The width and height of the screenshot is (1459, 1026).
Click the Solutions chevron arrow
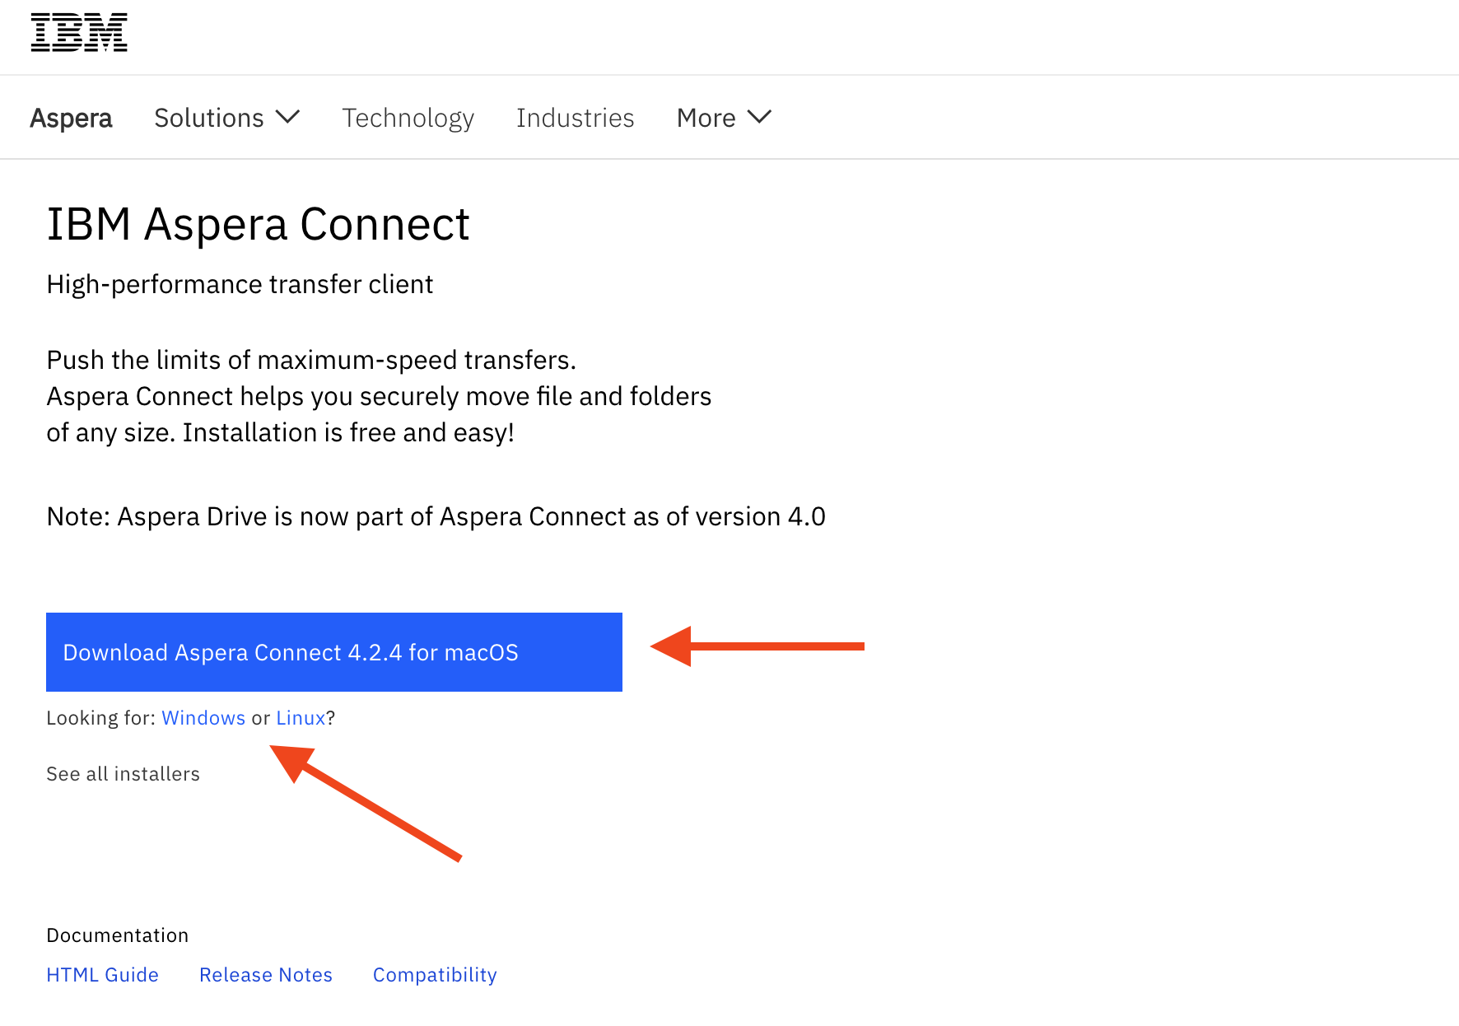click(287, 117)
